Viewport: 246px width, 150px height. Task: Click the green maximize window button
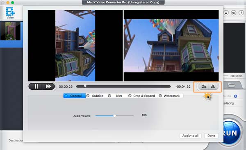click(x=13, y=2)
